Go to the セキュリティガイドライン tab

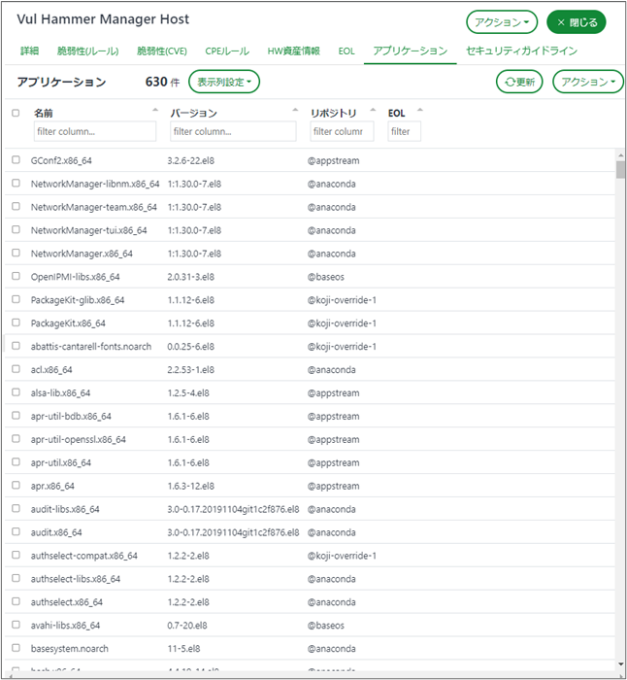point(521,51)
